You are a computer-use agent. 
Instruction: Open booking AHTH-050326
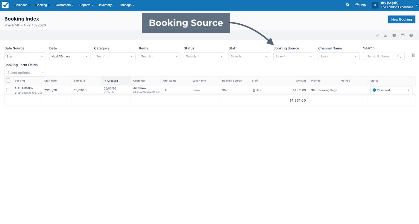25,88
